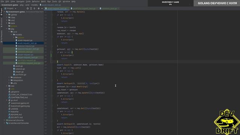Click the Project tool window stripe button
The image size is (240, 135).
[x=1, y=12]
